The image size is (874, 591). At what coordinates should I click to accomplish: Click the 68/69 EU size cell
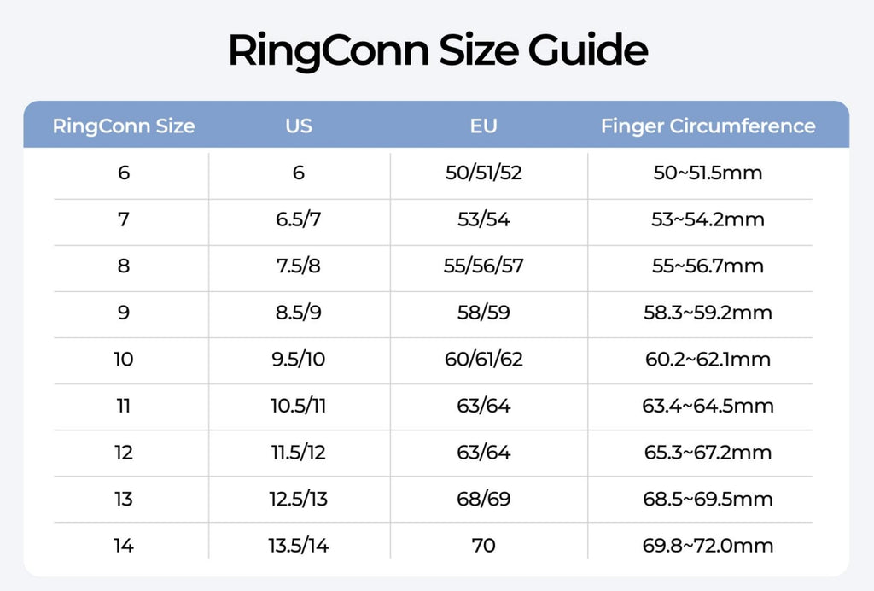[483, 499]
